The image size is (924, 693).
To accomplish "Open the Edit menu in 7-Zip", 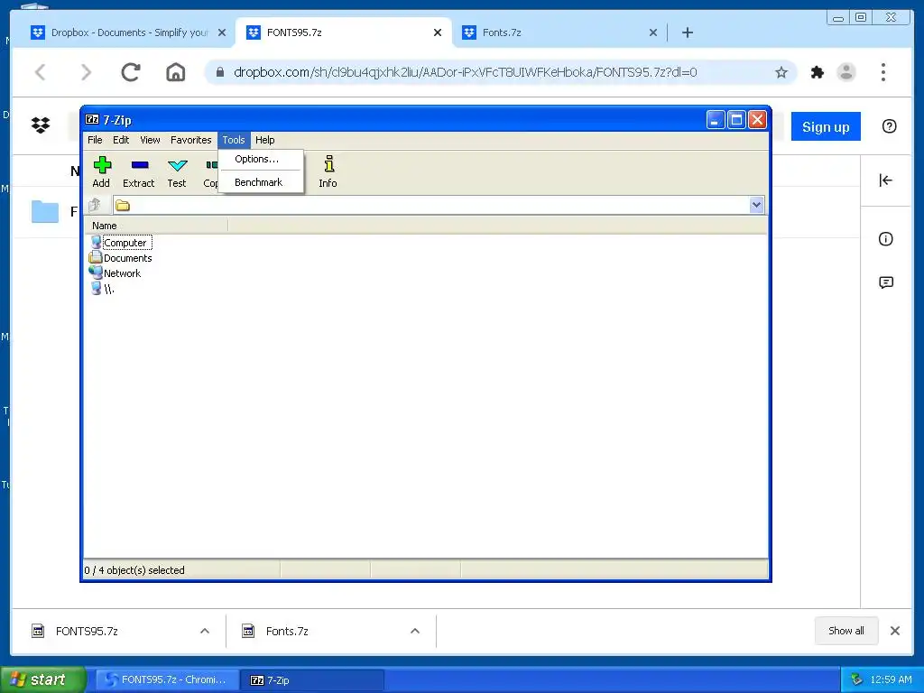I will [x=121, y=140].
